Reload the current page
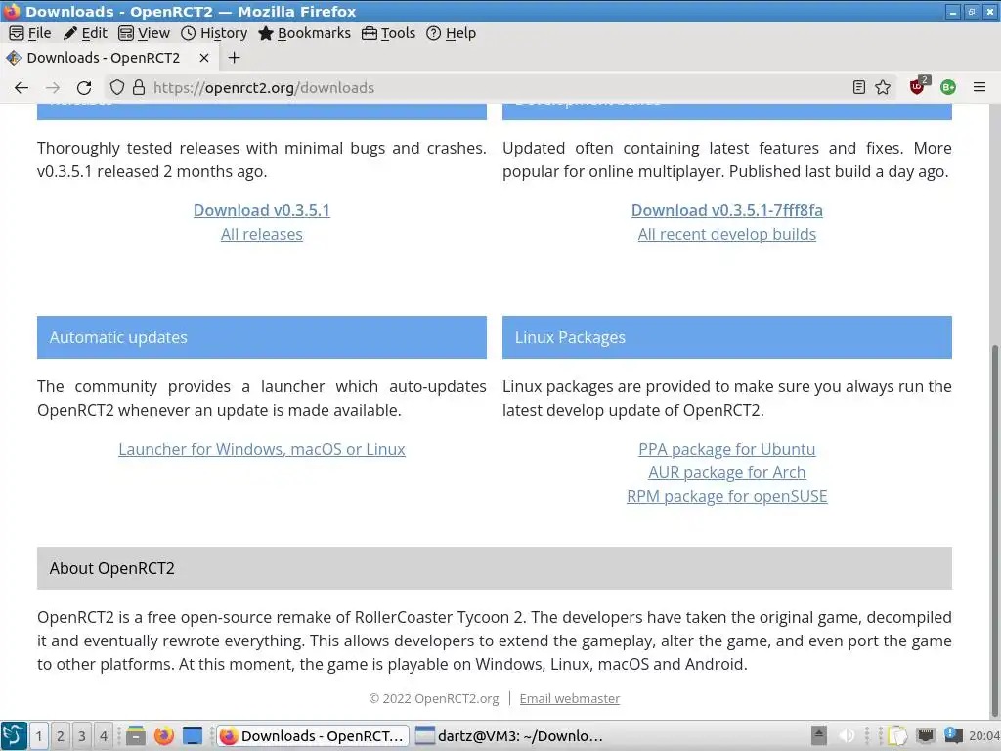 point(84,87)
